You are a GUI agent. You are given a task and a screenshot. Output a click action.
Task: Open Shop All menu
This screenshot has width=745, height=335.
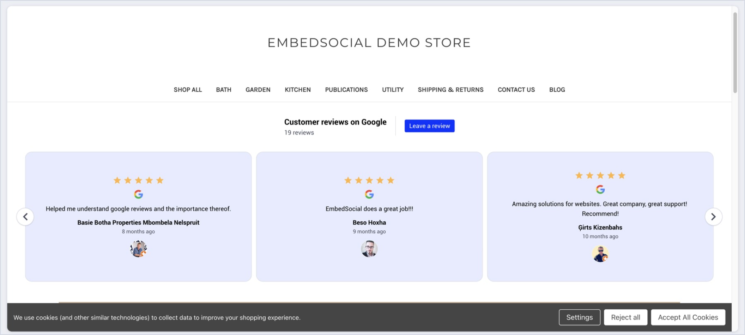188,90
